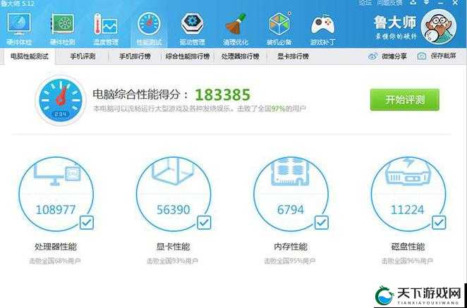This screenshot has width=467, height=308.
Task: Click the 磁盘性能 label
Action: pos(408,247)
